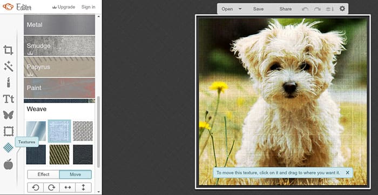This screenshot has height=195, width=378.
Task: Click the Upgrade link
Action: (x=64, y=7)
